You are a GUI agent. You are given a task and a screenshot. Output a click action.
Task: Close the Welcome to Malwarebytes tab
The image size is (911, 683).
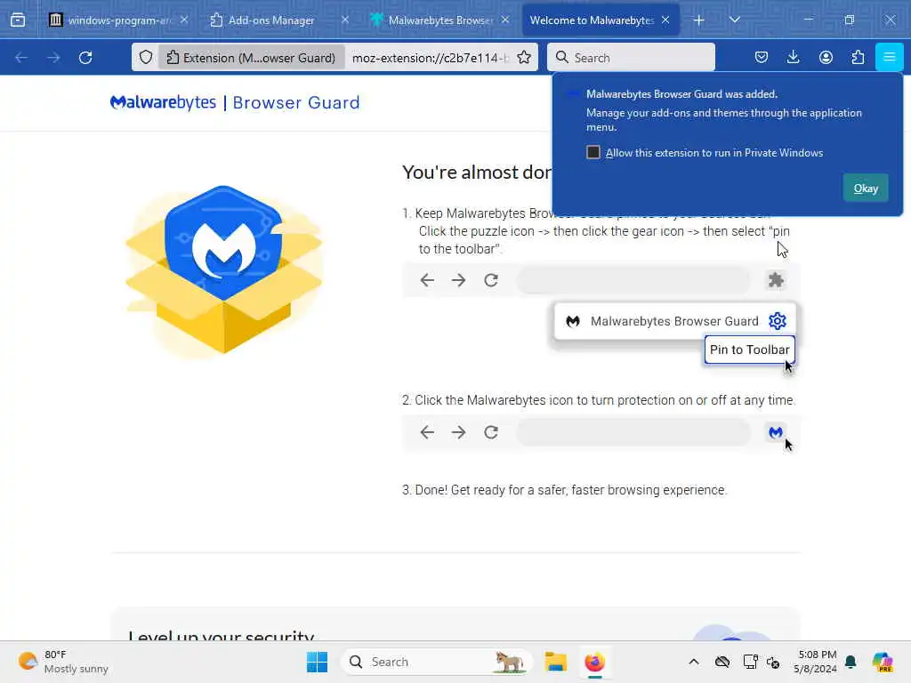[665, 20]
